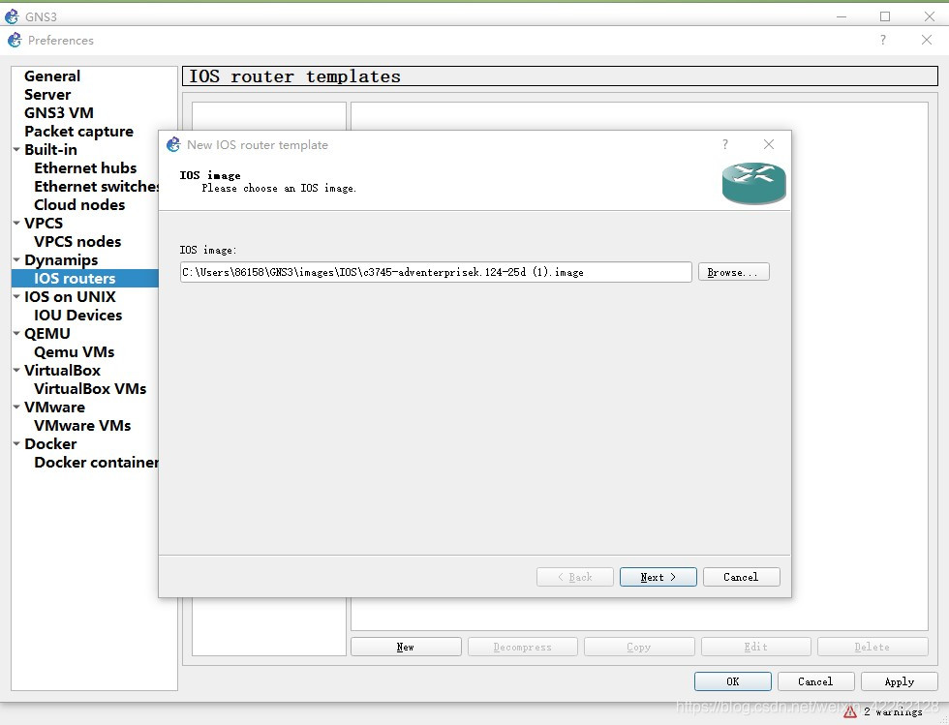
Task: Click the QEMU category label
Action: point(47,333)
